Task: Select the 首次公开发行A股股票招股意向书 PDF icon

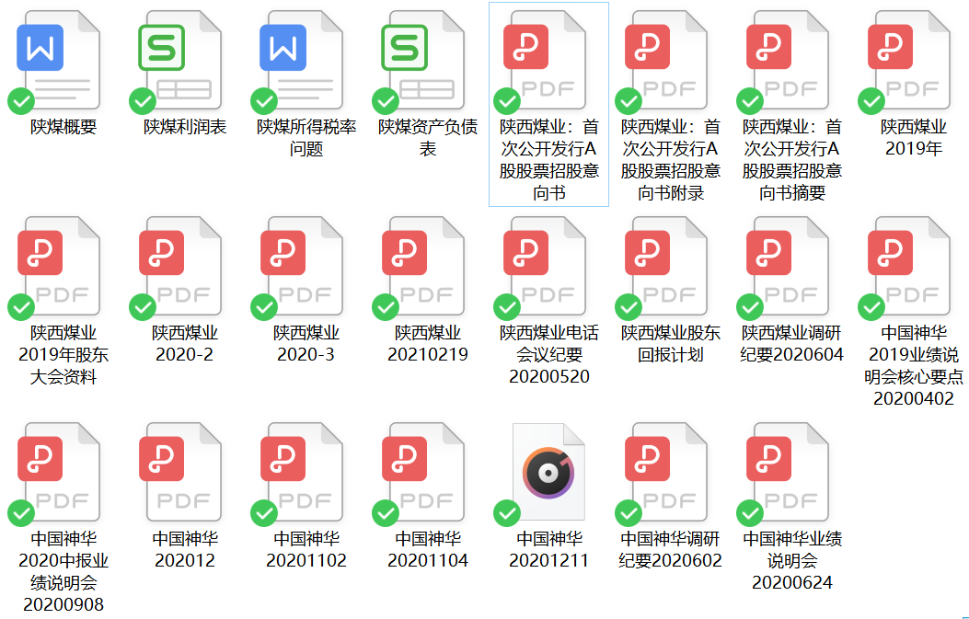Action: pyautogui.click(x=545, y=61)
